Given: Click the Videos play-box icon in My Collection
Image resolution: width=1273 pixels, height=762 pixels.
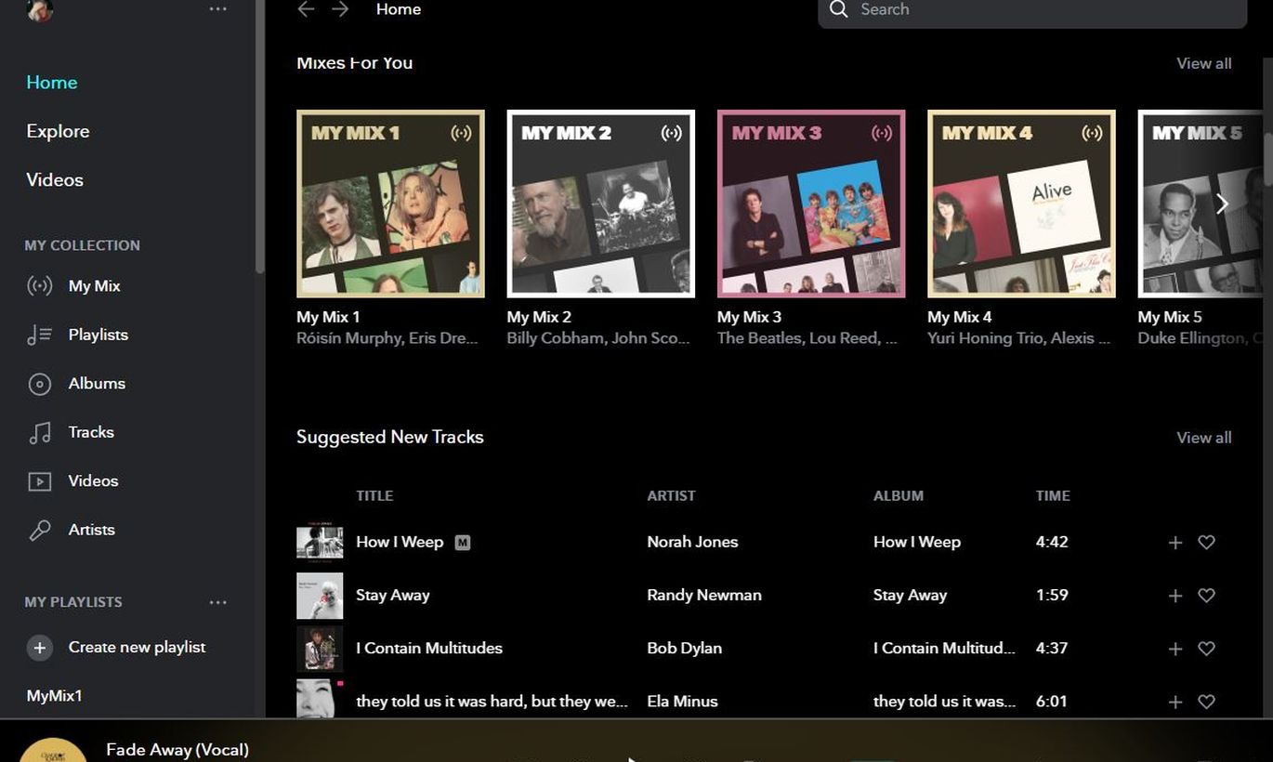Looking at the screenshot, I should [39, 480].
